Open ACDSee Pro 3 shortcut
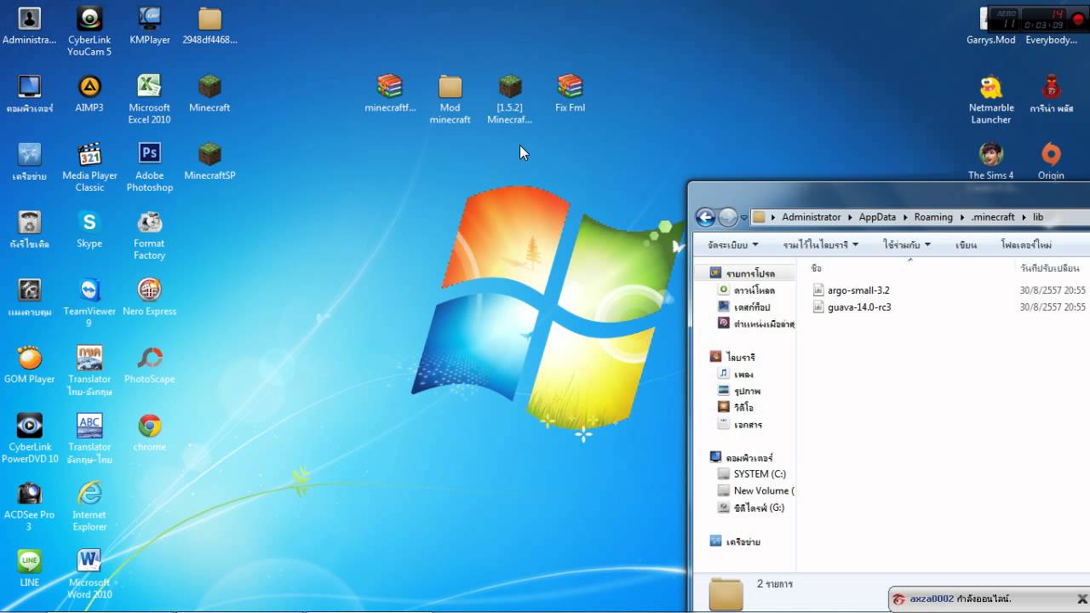The width and height of the screenshot is (1090, 613). click(x=30, y=506)
